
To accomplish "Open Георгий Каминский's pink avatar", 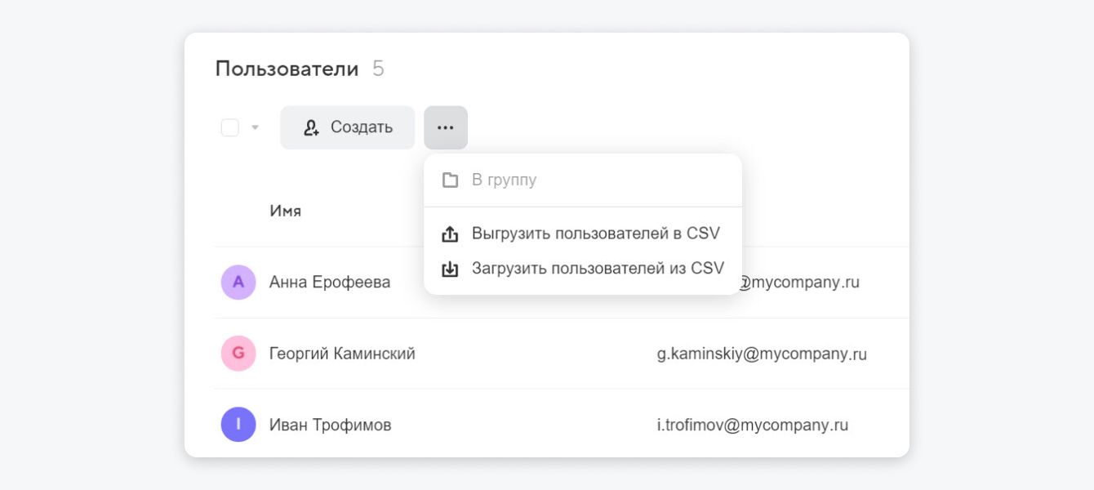I will pos(238,354).
